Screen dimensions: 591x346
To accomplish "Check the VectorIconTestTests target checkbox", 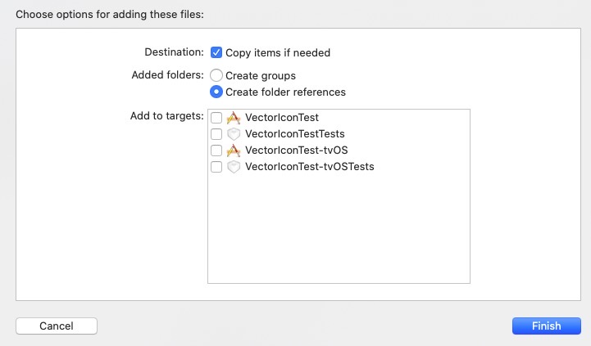I will pos(216,133).
